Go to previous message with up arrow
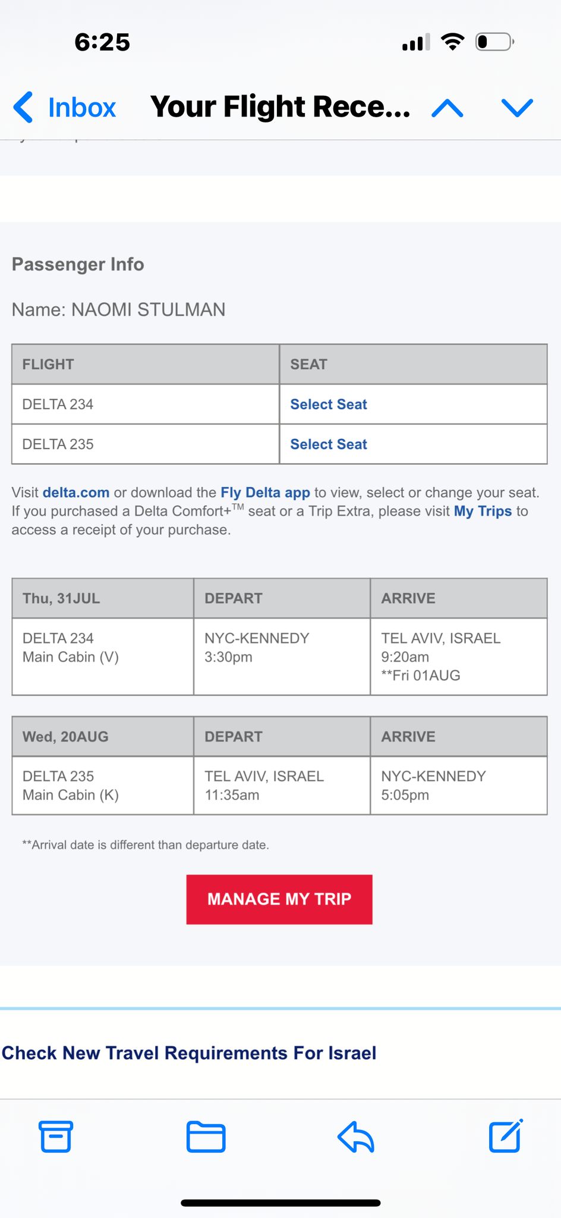The width and height of the screenshot is (561, 1218). pos(447,108)
